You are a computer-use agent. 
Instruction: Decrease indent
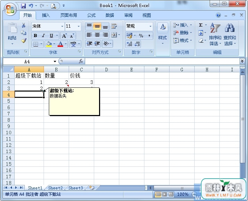click(x=90, y=44)
